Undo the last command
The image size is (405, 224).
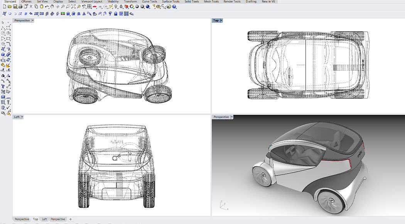click(47, 7)
